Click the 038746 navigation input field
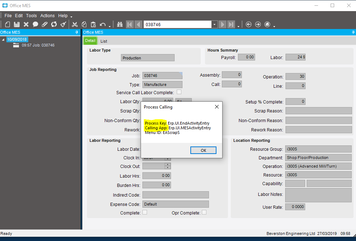This screenshot has width=356, height=241. point(177,24)
